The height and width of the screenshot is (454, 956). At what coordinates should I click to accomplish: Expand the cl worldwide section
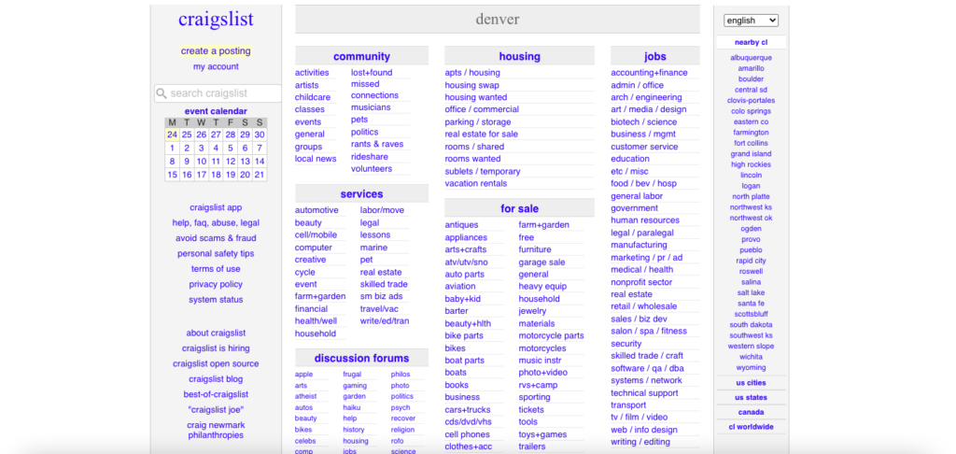pos(751,427)
